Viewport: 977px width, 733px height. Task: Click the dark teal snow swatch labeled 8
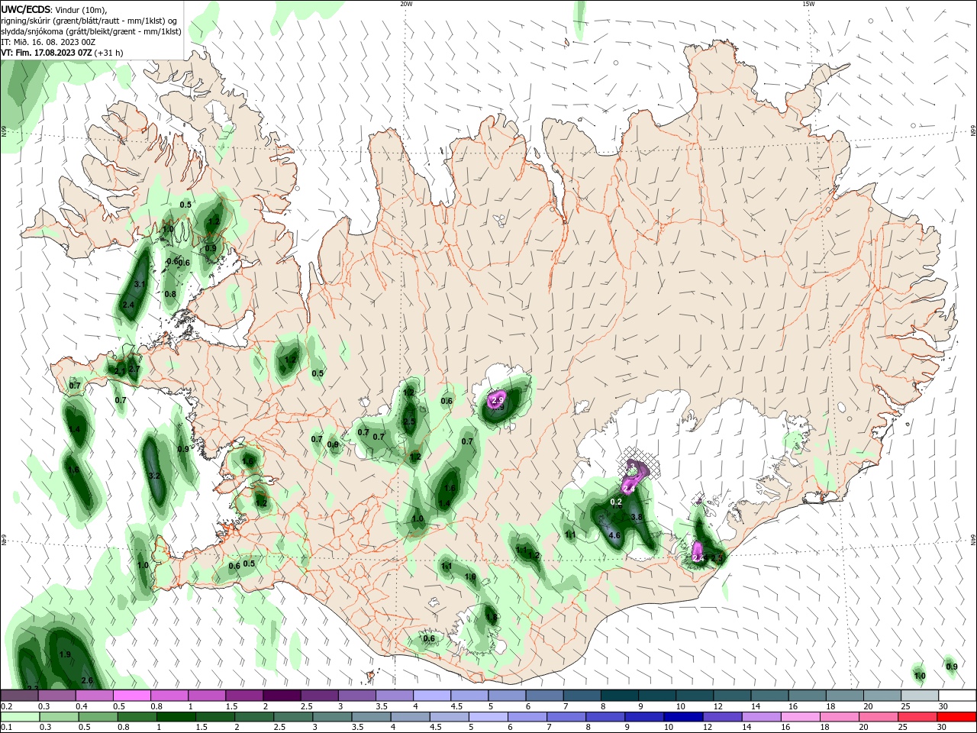pyautogui.click(x=619, y=696)
